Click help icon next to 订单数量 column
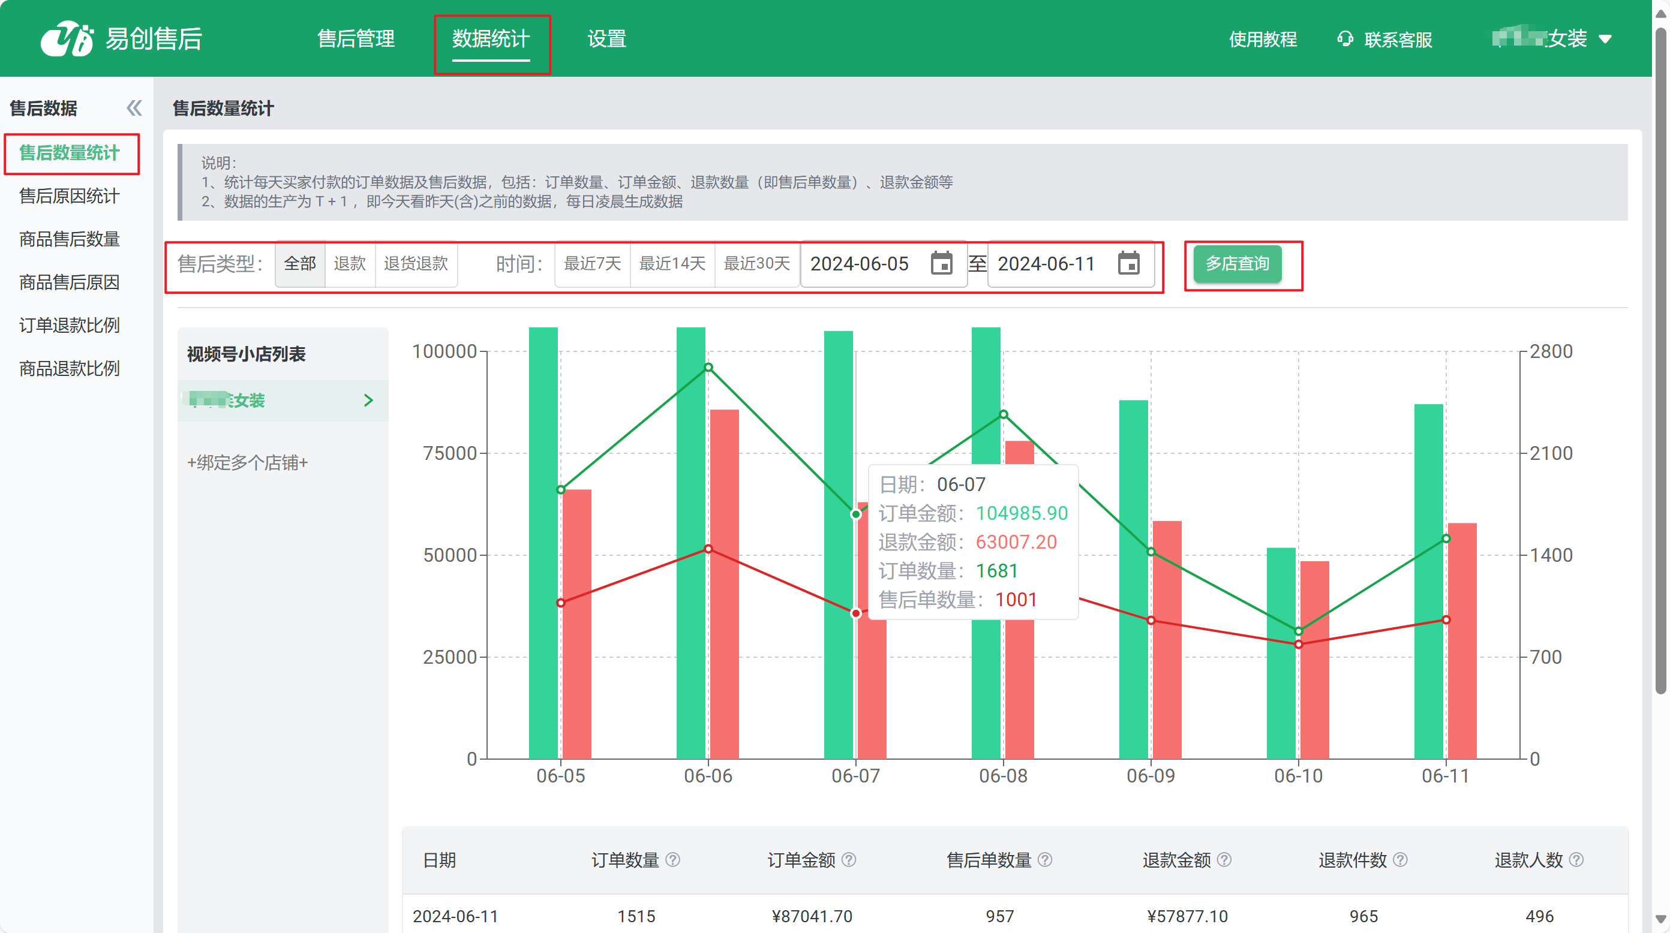The width and height of the screenshot is (1670, 933). tap(673, 860)
